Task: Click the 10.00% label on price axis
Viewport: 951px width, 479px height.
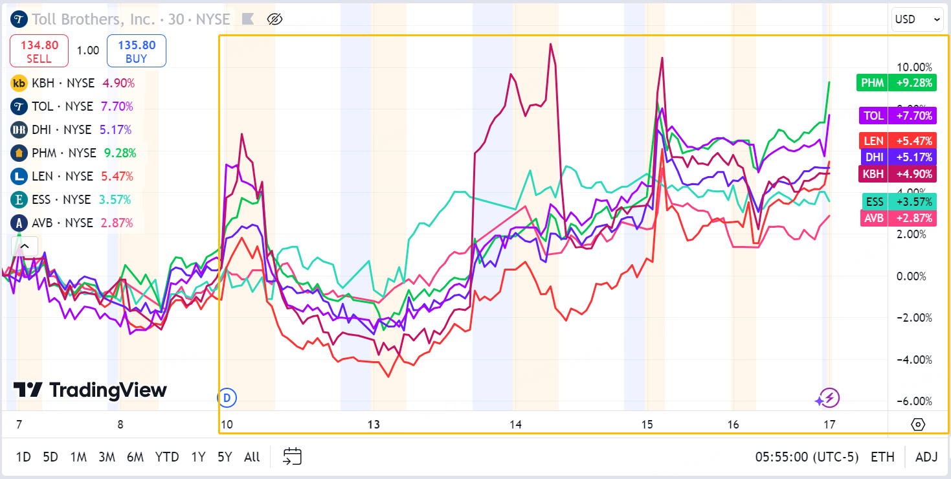Action: tap(914, 67)
